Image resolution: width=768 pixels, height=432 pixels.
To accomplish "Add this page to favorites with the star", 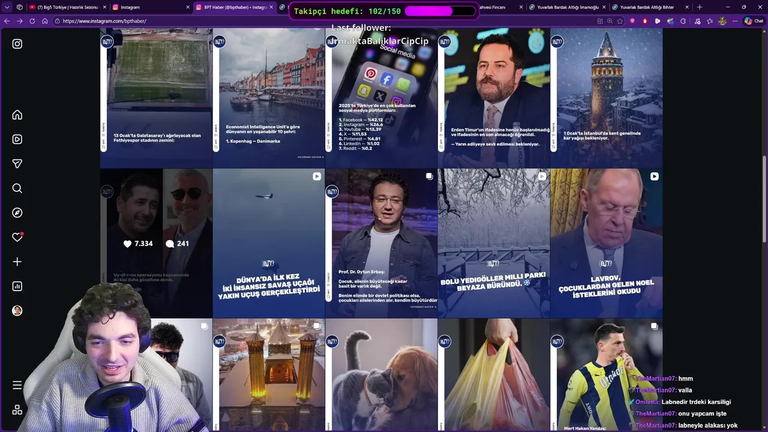I will click(x=620, y=21).
